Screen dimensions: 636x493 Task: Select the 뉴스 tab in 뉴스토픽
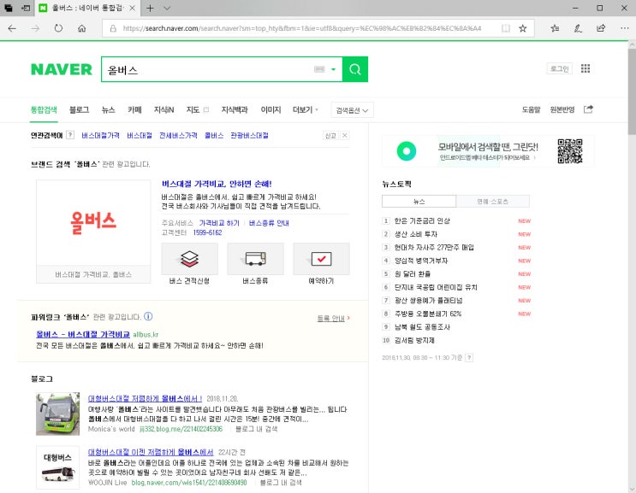(x=419, y=201)
